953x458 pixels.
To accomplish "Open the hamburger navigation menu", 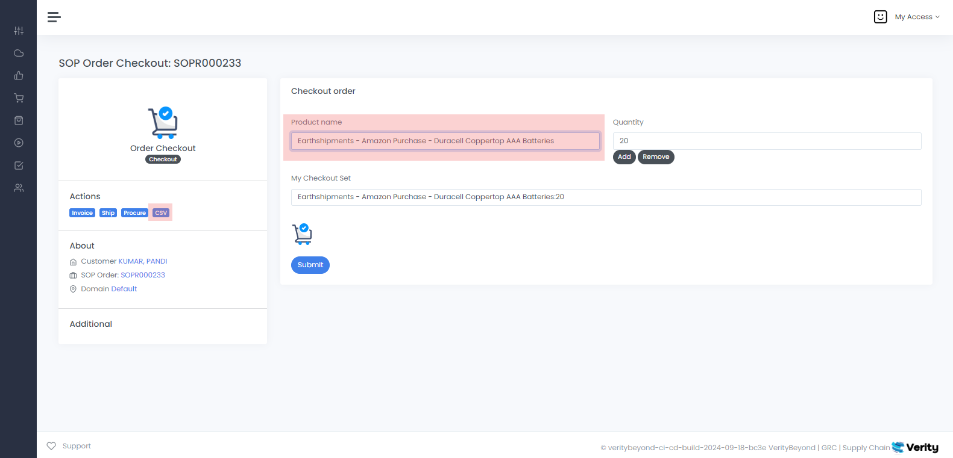I will coord(54,17).
